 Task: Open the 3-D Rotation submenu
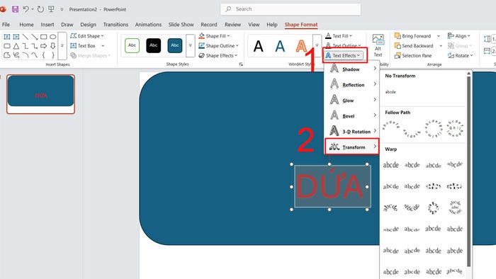(x=351, y=131)
